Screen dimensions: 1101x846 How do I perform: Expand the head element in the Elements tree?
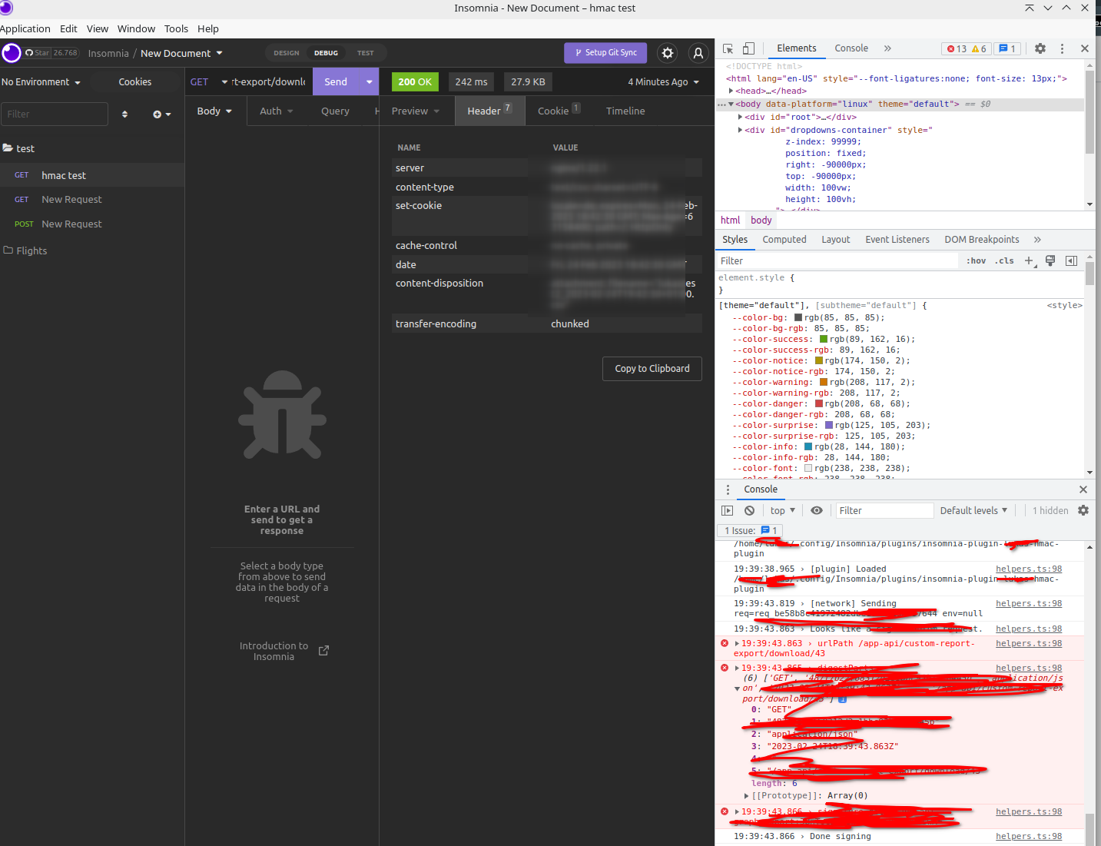(x=731, y=91)
